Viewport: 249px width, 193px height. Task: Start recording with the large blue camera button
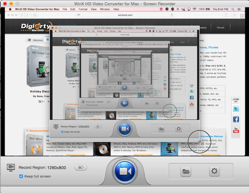point(125,171)
